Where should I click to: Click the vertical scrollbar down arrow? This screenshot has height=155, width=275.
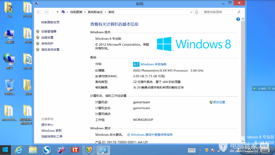coord(243,141)
